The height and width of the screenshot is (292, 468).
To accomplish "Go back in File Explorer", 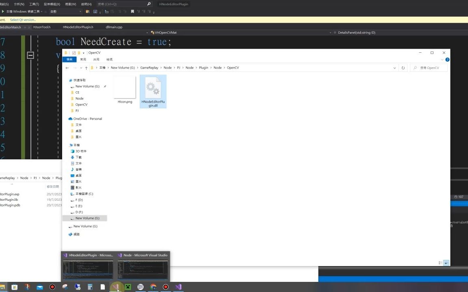I will [67, 68].
